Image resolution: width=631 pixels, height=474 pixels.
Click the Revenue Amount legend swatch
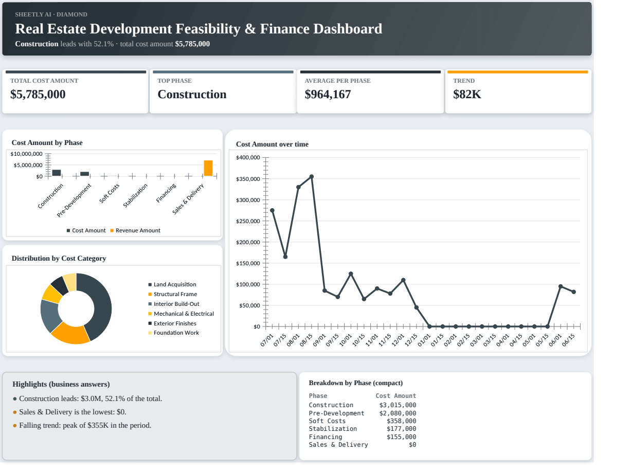[x=112, y=230]
